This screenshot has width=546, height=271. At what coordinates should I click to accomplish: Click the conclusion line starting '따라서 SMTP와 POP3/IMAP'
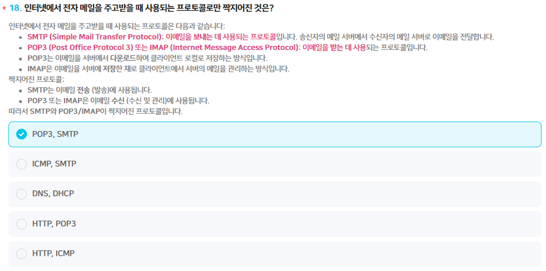pos(95,112)
